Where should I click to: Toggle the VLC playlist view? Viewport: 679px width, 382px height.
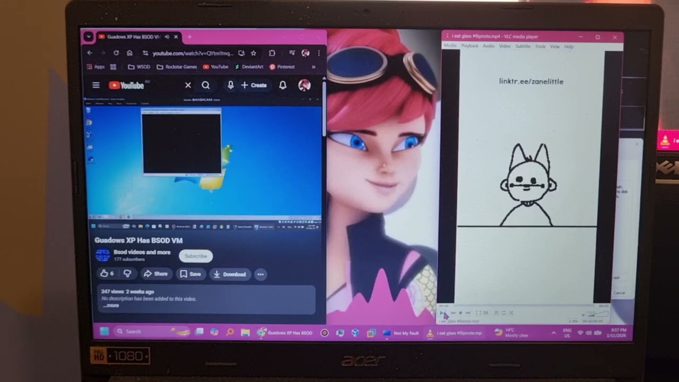497,313
